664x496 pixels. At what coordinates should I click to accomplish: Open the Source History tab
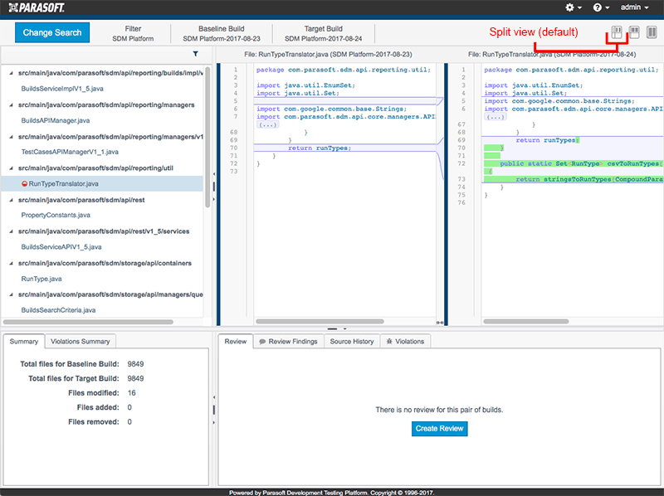[352, 341]
